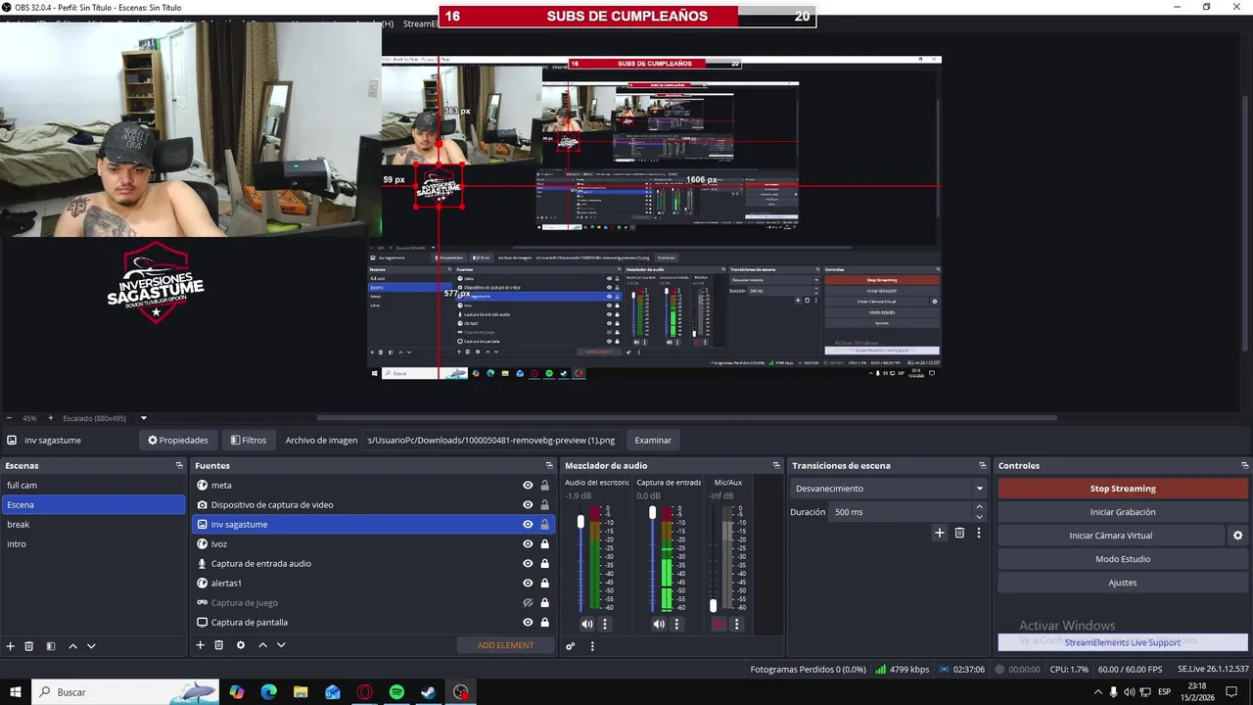
Task: Open Captura de entrada options menu
Action: [x=676, y=624]
